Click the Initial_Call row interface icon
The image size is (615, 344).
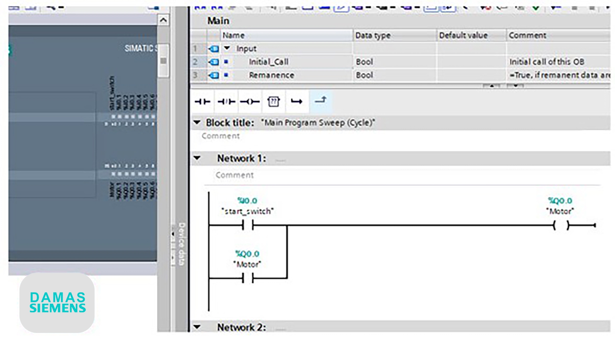(x=214, y=62)
